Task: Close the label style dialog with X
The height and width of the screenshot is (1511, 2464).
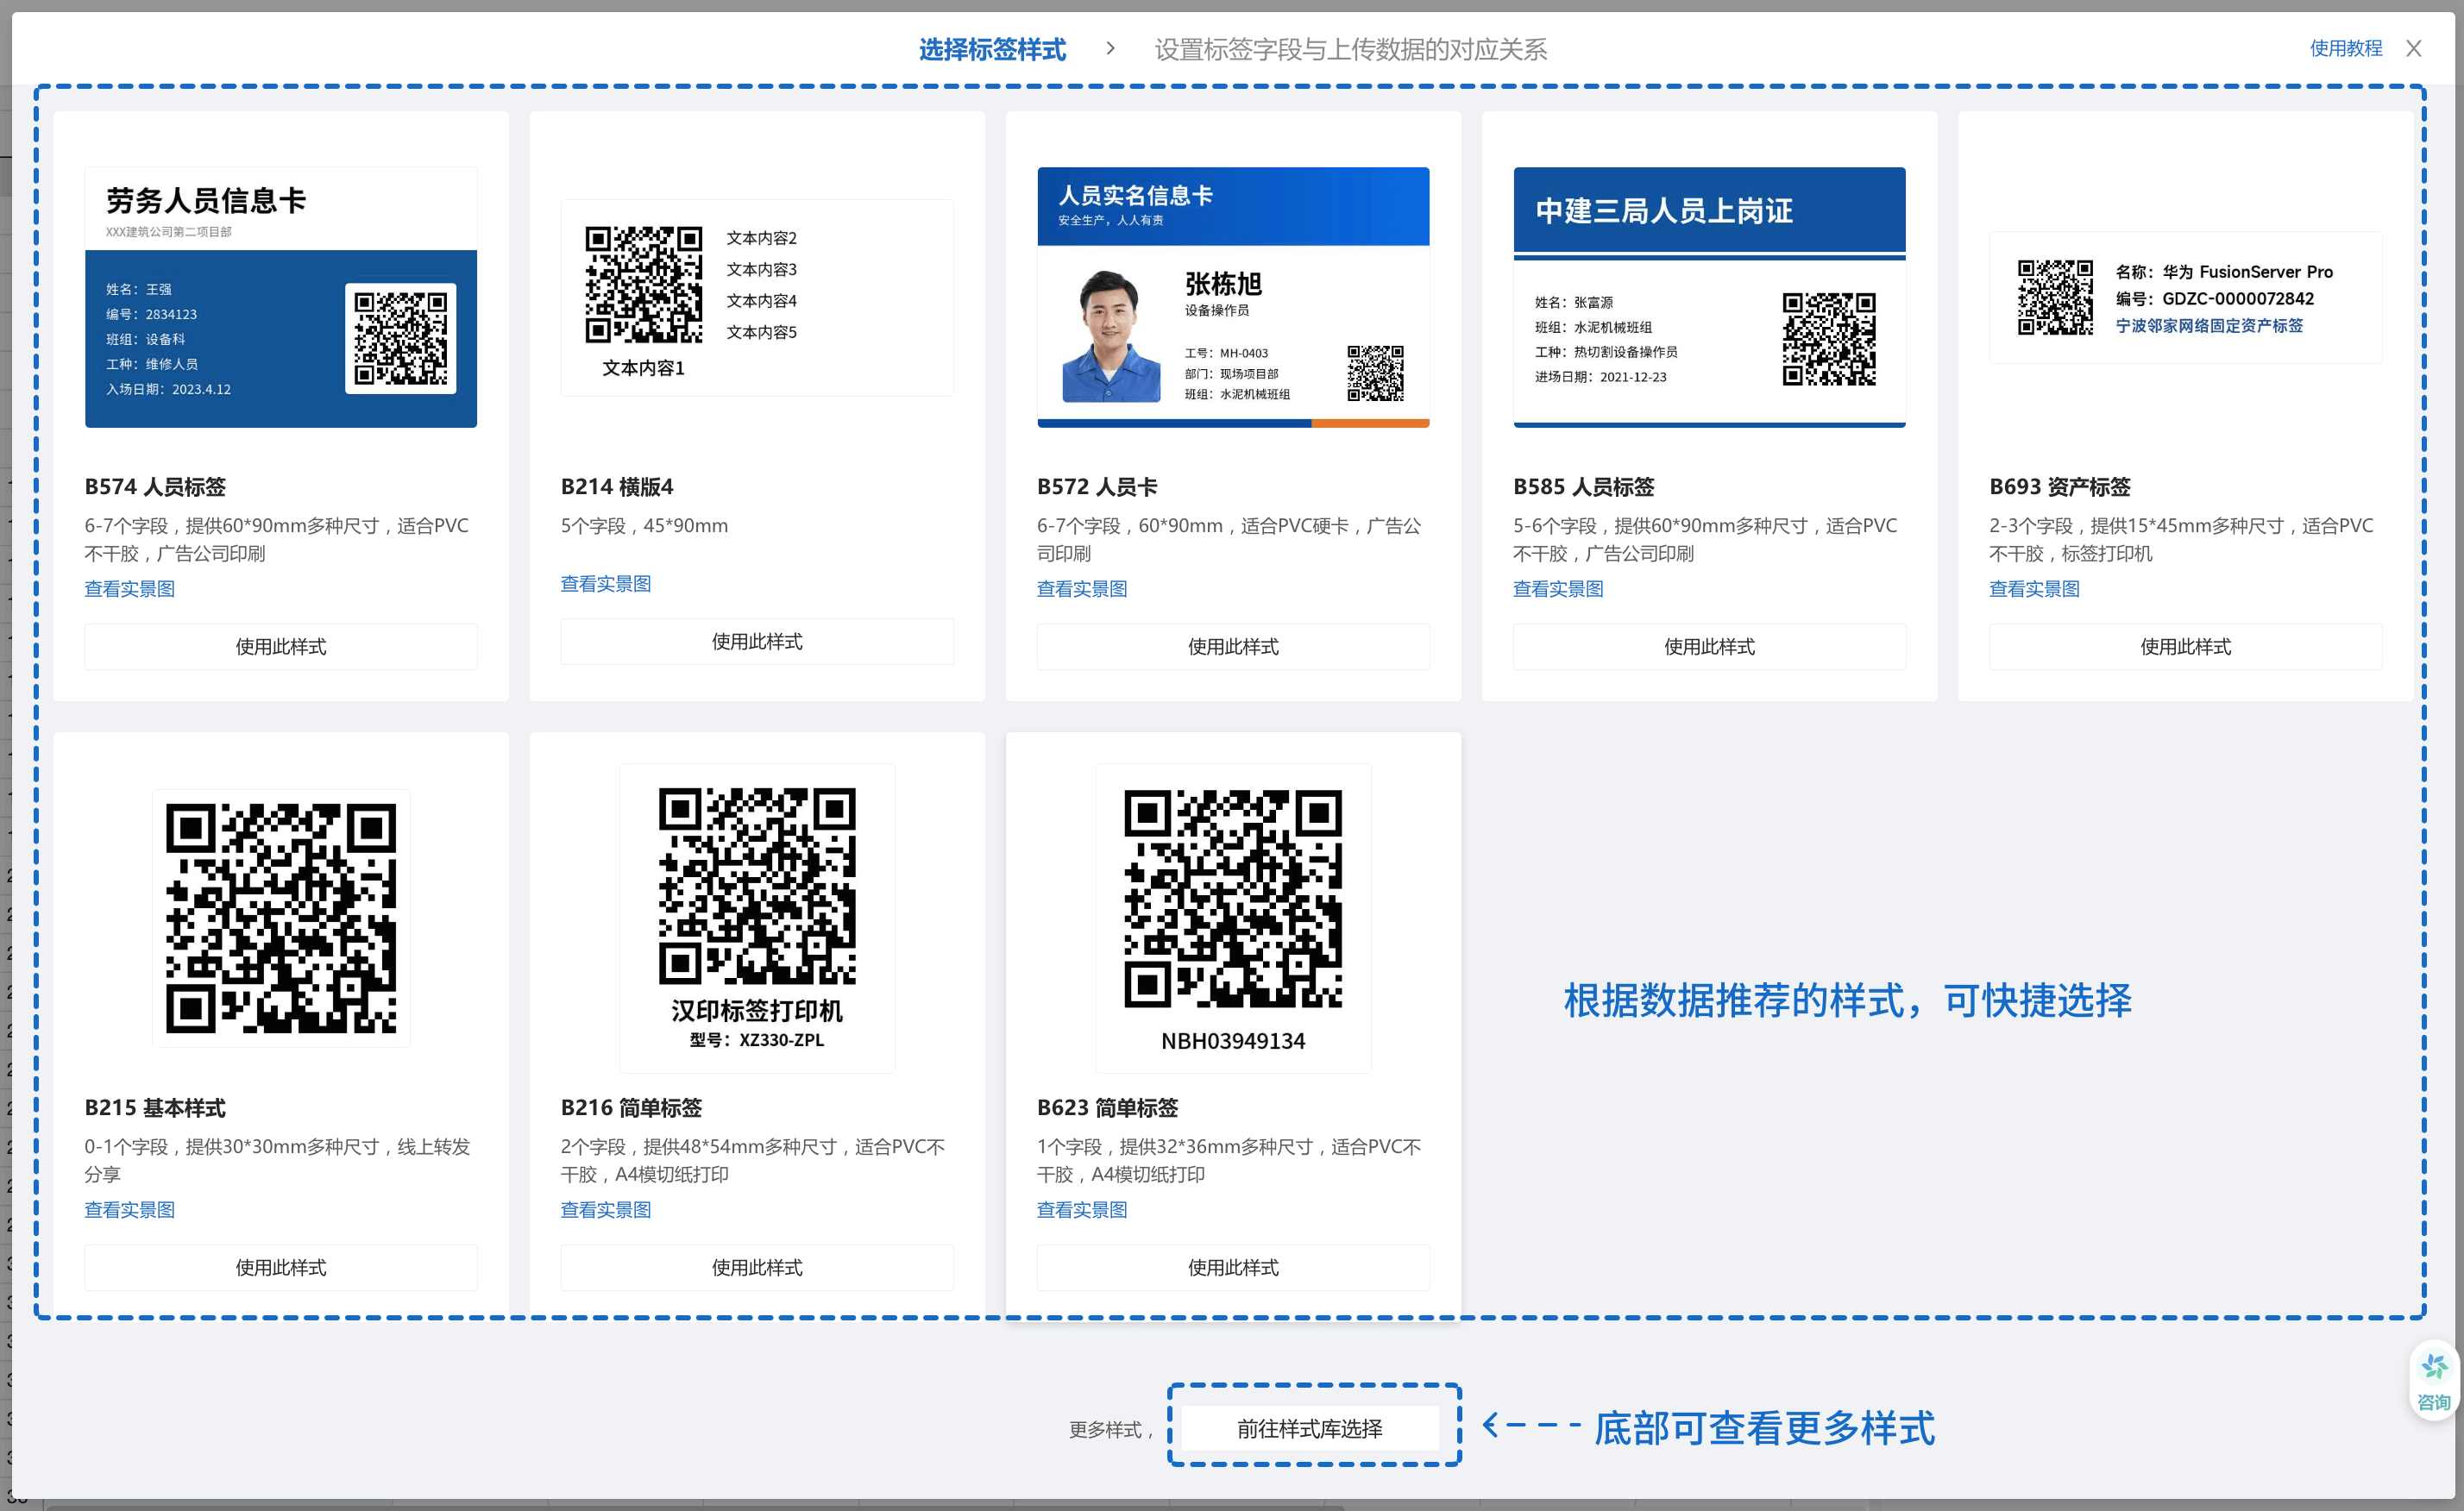Action: click(x=2414, y=49)
